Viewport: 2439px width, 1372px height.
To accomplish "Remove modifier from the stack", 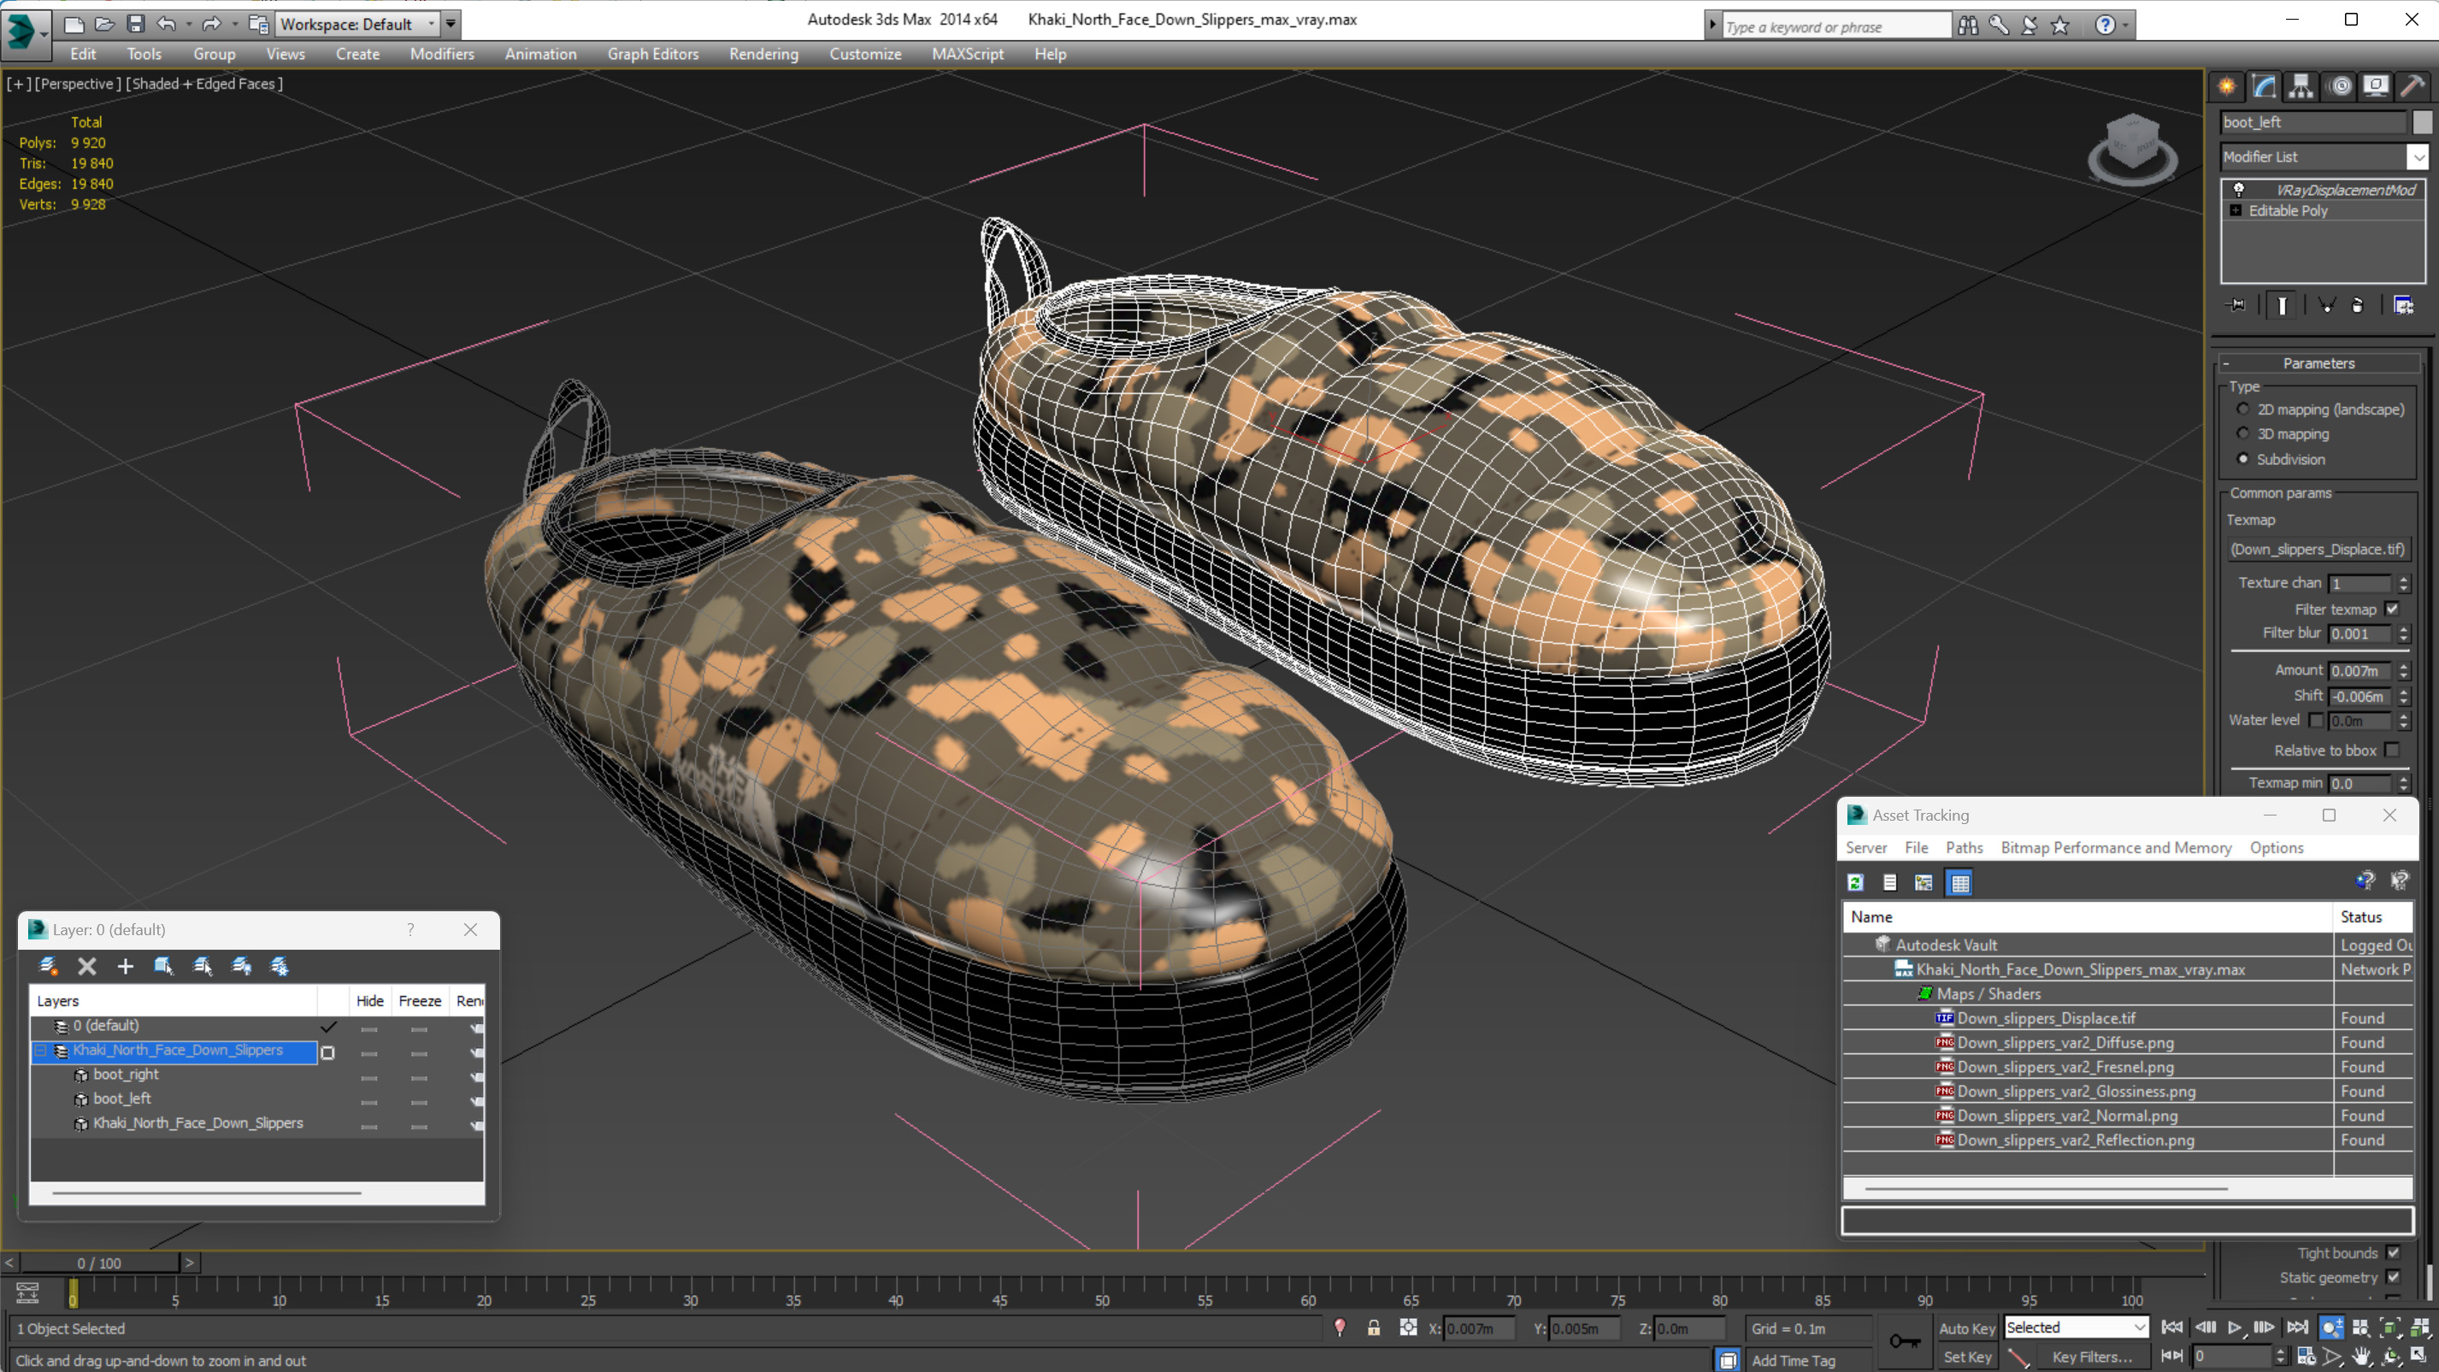I will point(2358,305).
